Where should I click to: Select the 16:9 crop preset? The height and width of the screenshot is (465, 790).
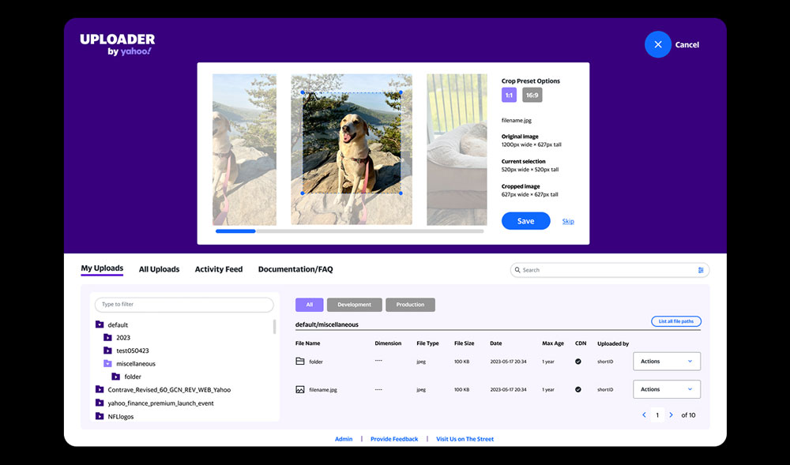[532, 95]
